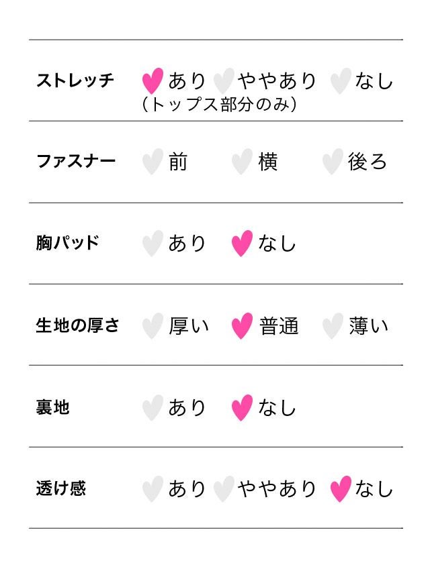Viewport: 430px width, 573px height.
Task: Click the (トップス部分のみ) note text
Action: pos(220,105)
